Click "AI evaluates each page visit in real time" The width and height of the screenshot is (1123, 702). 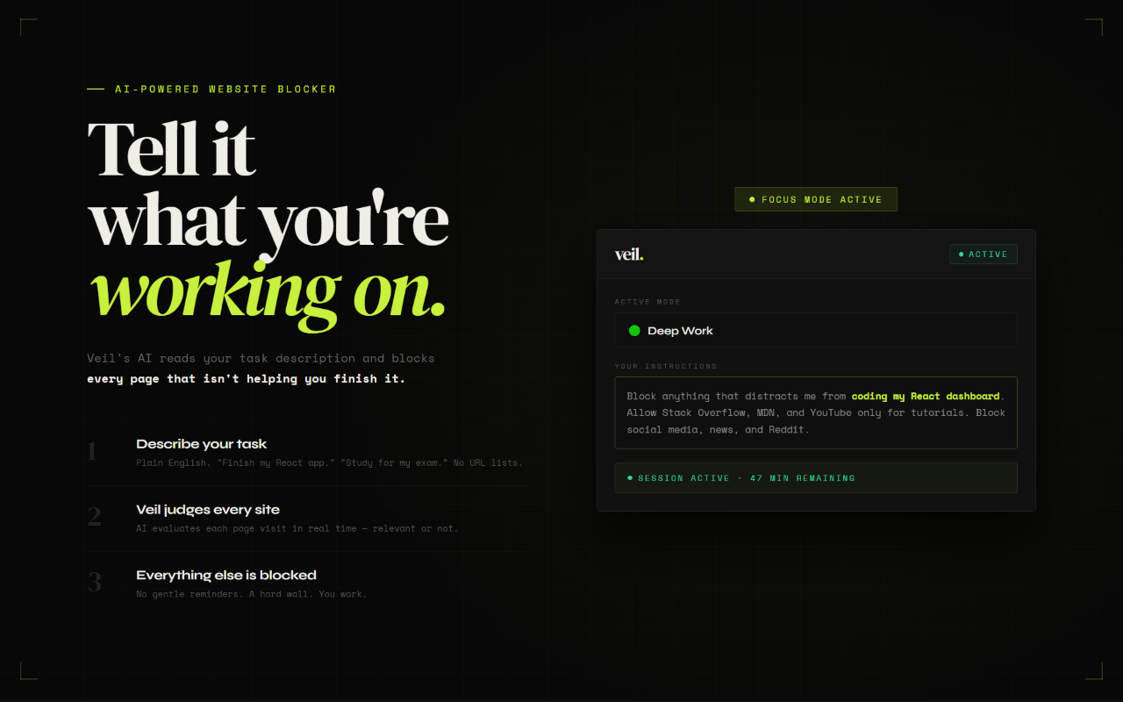coord(297,528)
